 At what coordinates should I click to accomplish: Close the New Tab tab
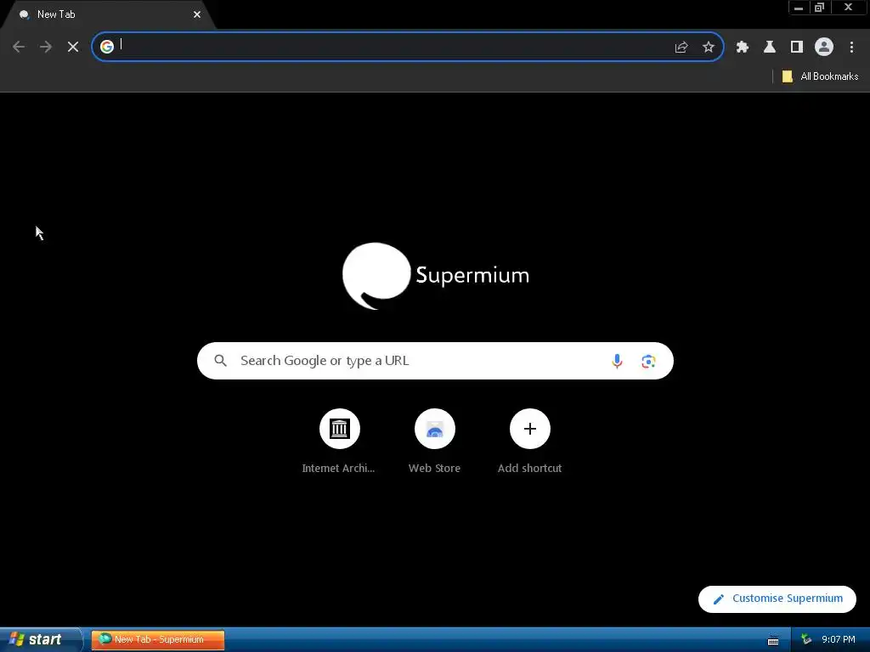click(197, 14)
